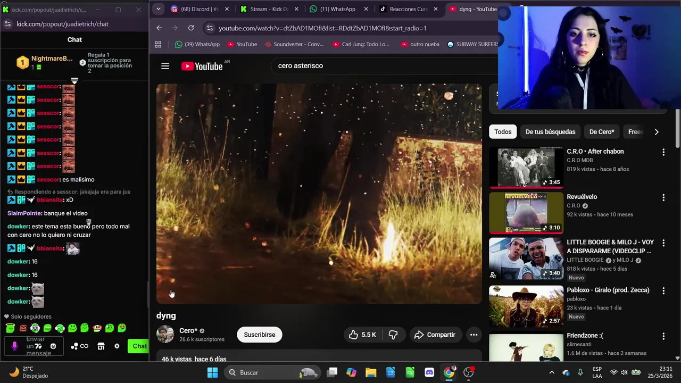Open the YouTube hamburger guide menu

(x=165, y=66)
